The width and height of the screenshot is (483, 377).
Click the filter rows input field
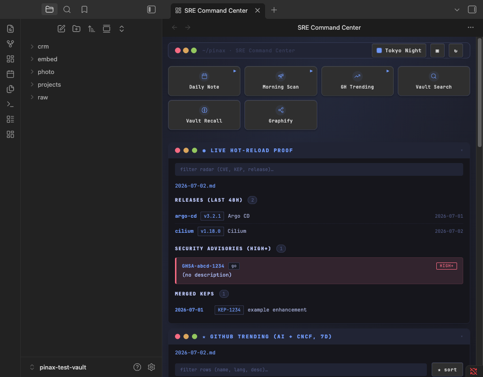(300, 369)
